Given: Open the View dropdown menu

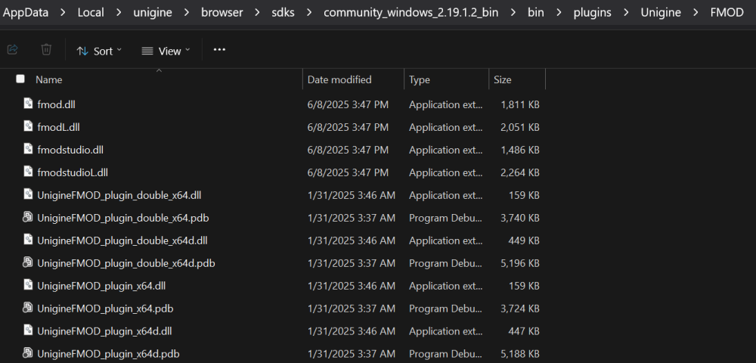Looking at the screenshot, I should (x=166, y=51).
